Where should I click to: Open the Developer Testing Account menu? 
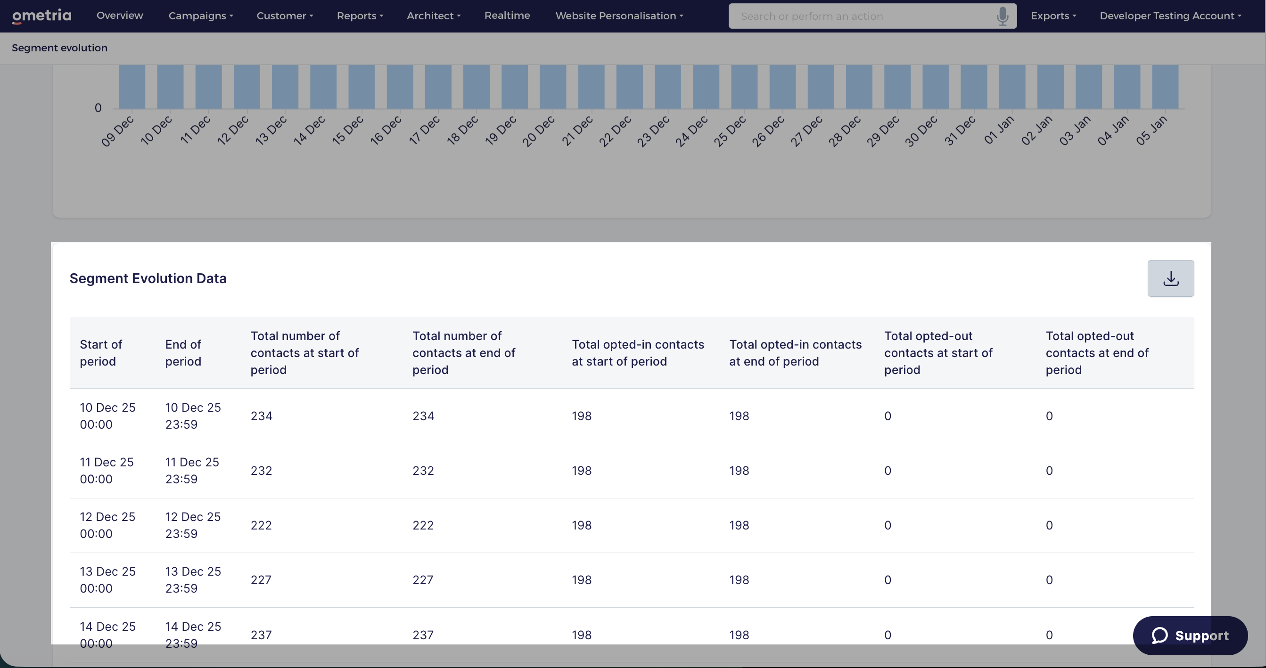(1170, 16)
